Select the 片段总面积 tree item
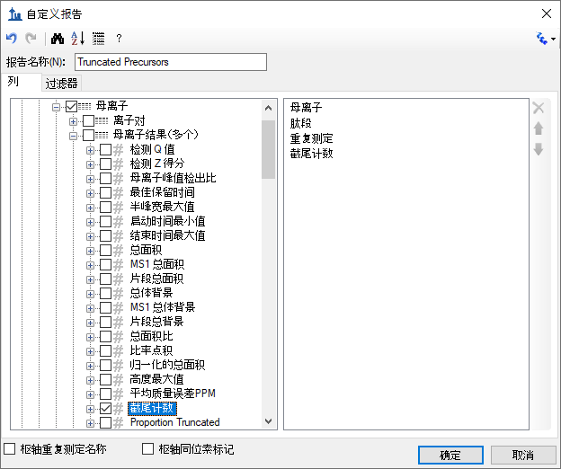This screenshot has height=469, width=561. coord(156,279)
